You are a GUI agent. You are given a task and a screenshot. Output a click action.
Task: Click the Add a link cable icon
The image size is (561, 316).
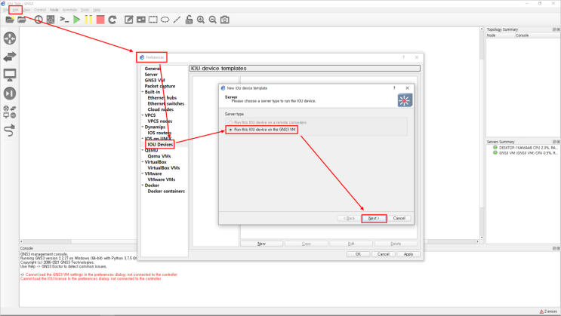point(10,130)
